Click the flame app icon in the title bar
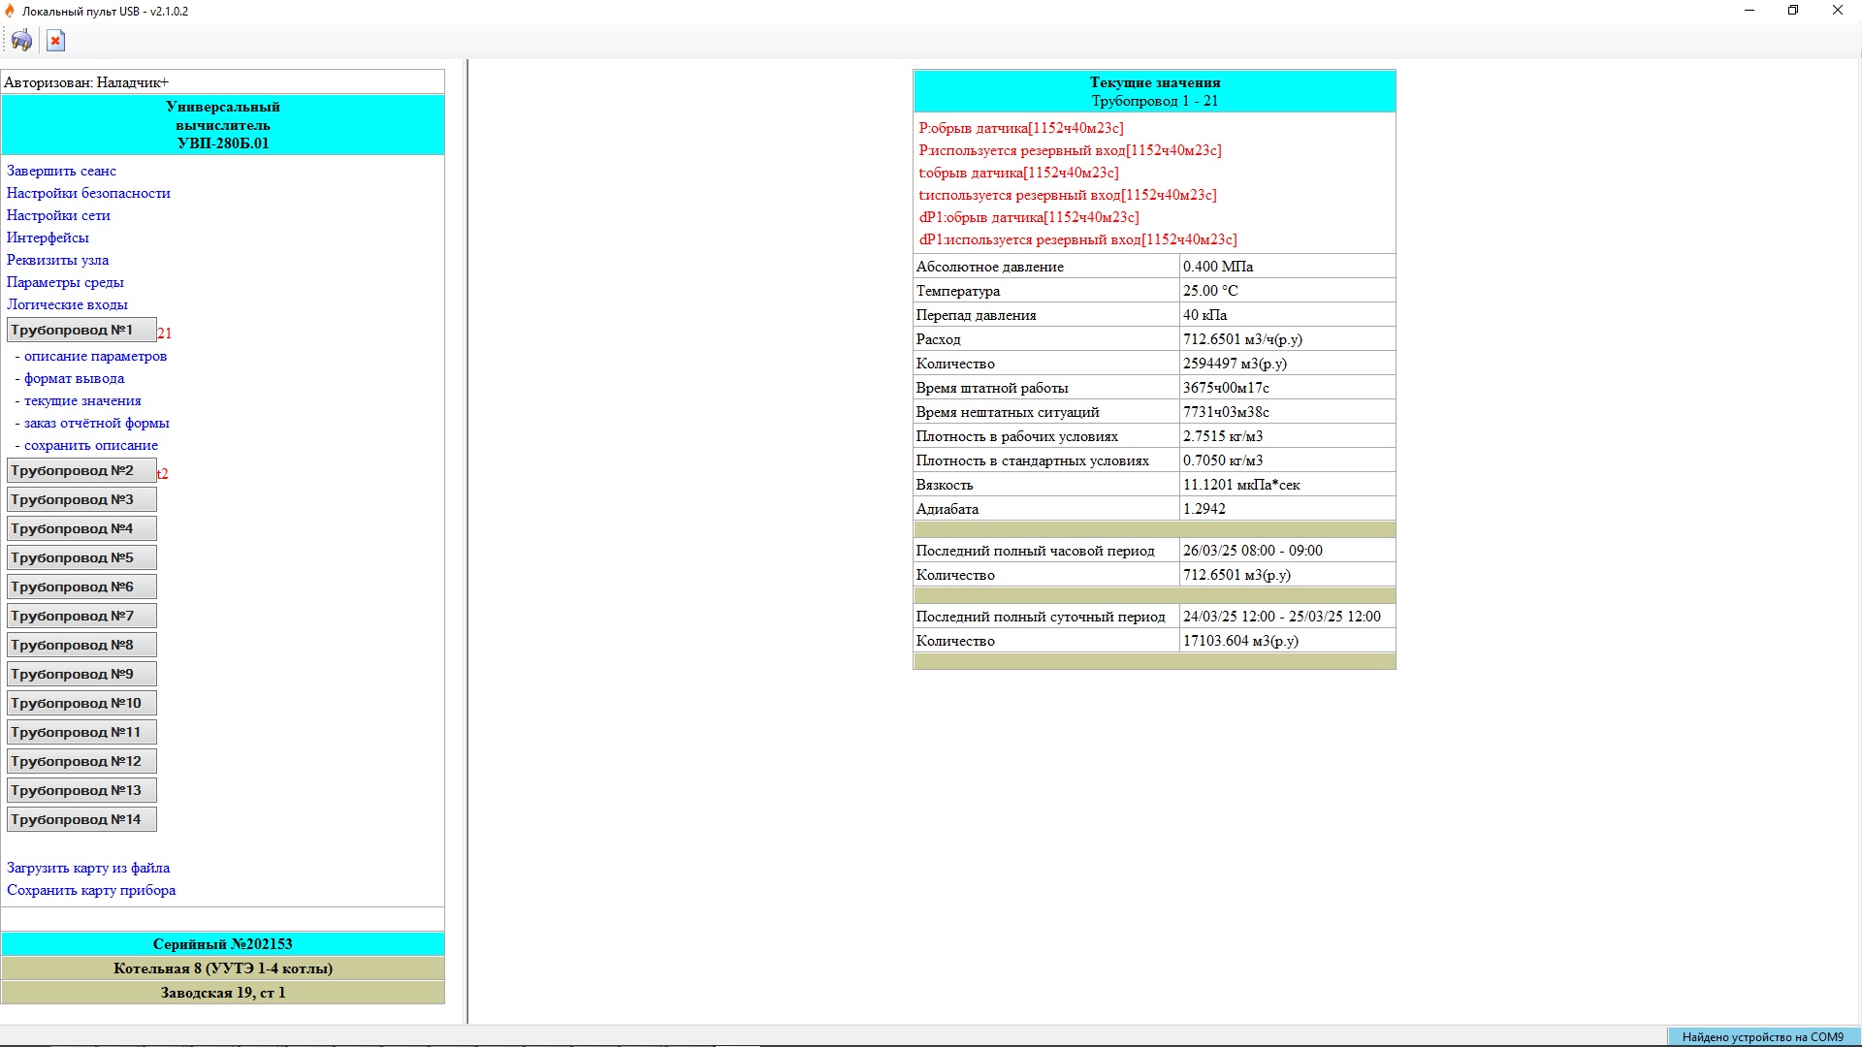 (x=10, y=11)
